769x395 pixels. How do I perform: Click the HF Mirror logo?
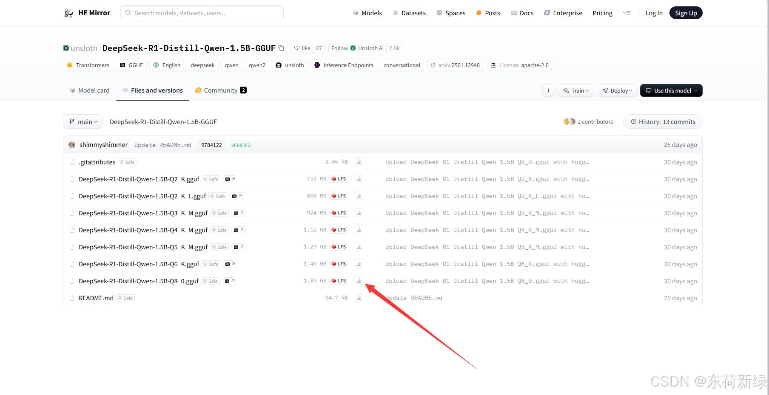(87, 13)
